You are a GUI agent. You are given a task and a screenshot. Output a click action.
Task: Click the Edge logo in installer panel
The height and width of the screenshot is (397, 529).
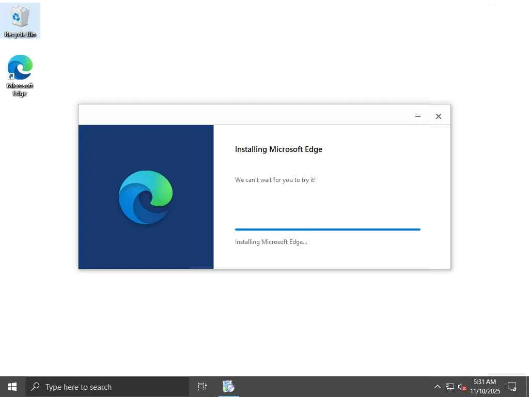click(x=146, y=197)
